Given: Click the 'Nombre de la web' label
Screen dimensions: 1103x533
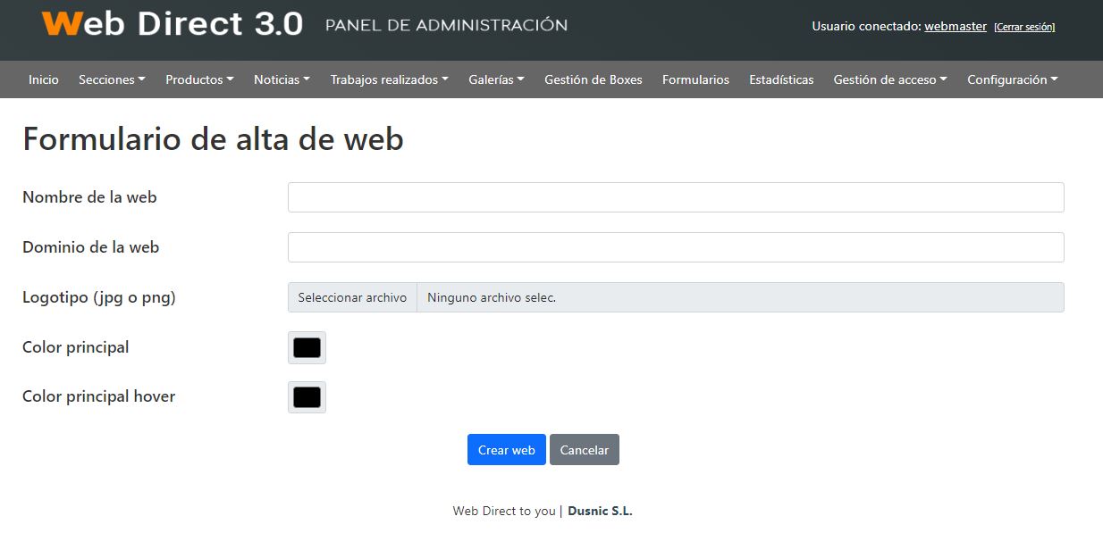Looking at the screenshot, I should point(89,197).
